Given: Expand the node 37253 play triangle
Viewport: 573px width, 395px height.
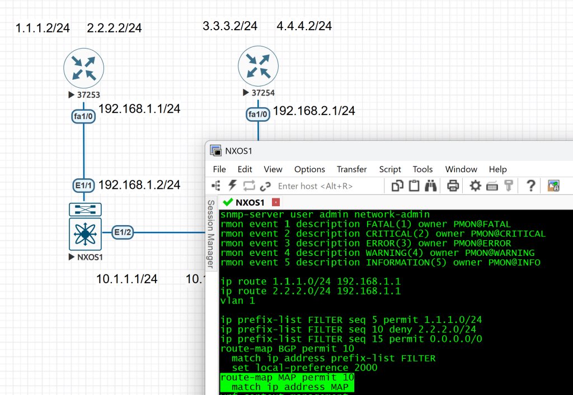Looking at the screenshot, I should click(x=71, y=95).
